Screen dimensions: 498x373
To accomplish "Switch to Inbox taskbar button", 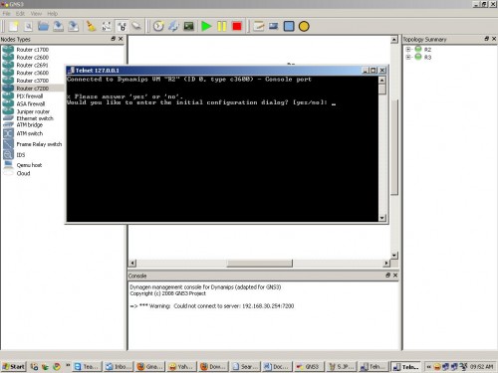I will point(119,366).
